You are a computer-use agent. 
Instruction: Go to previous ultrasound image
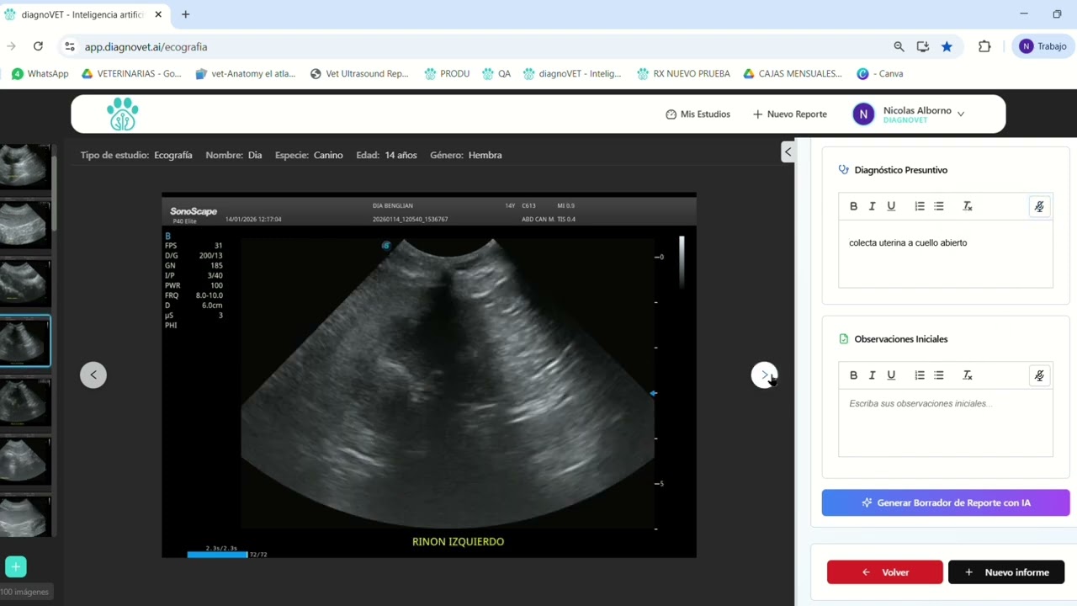coord(93,375)
